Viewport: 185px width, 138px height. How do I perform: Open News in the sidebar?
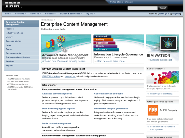point(21,45)
